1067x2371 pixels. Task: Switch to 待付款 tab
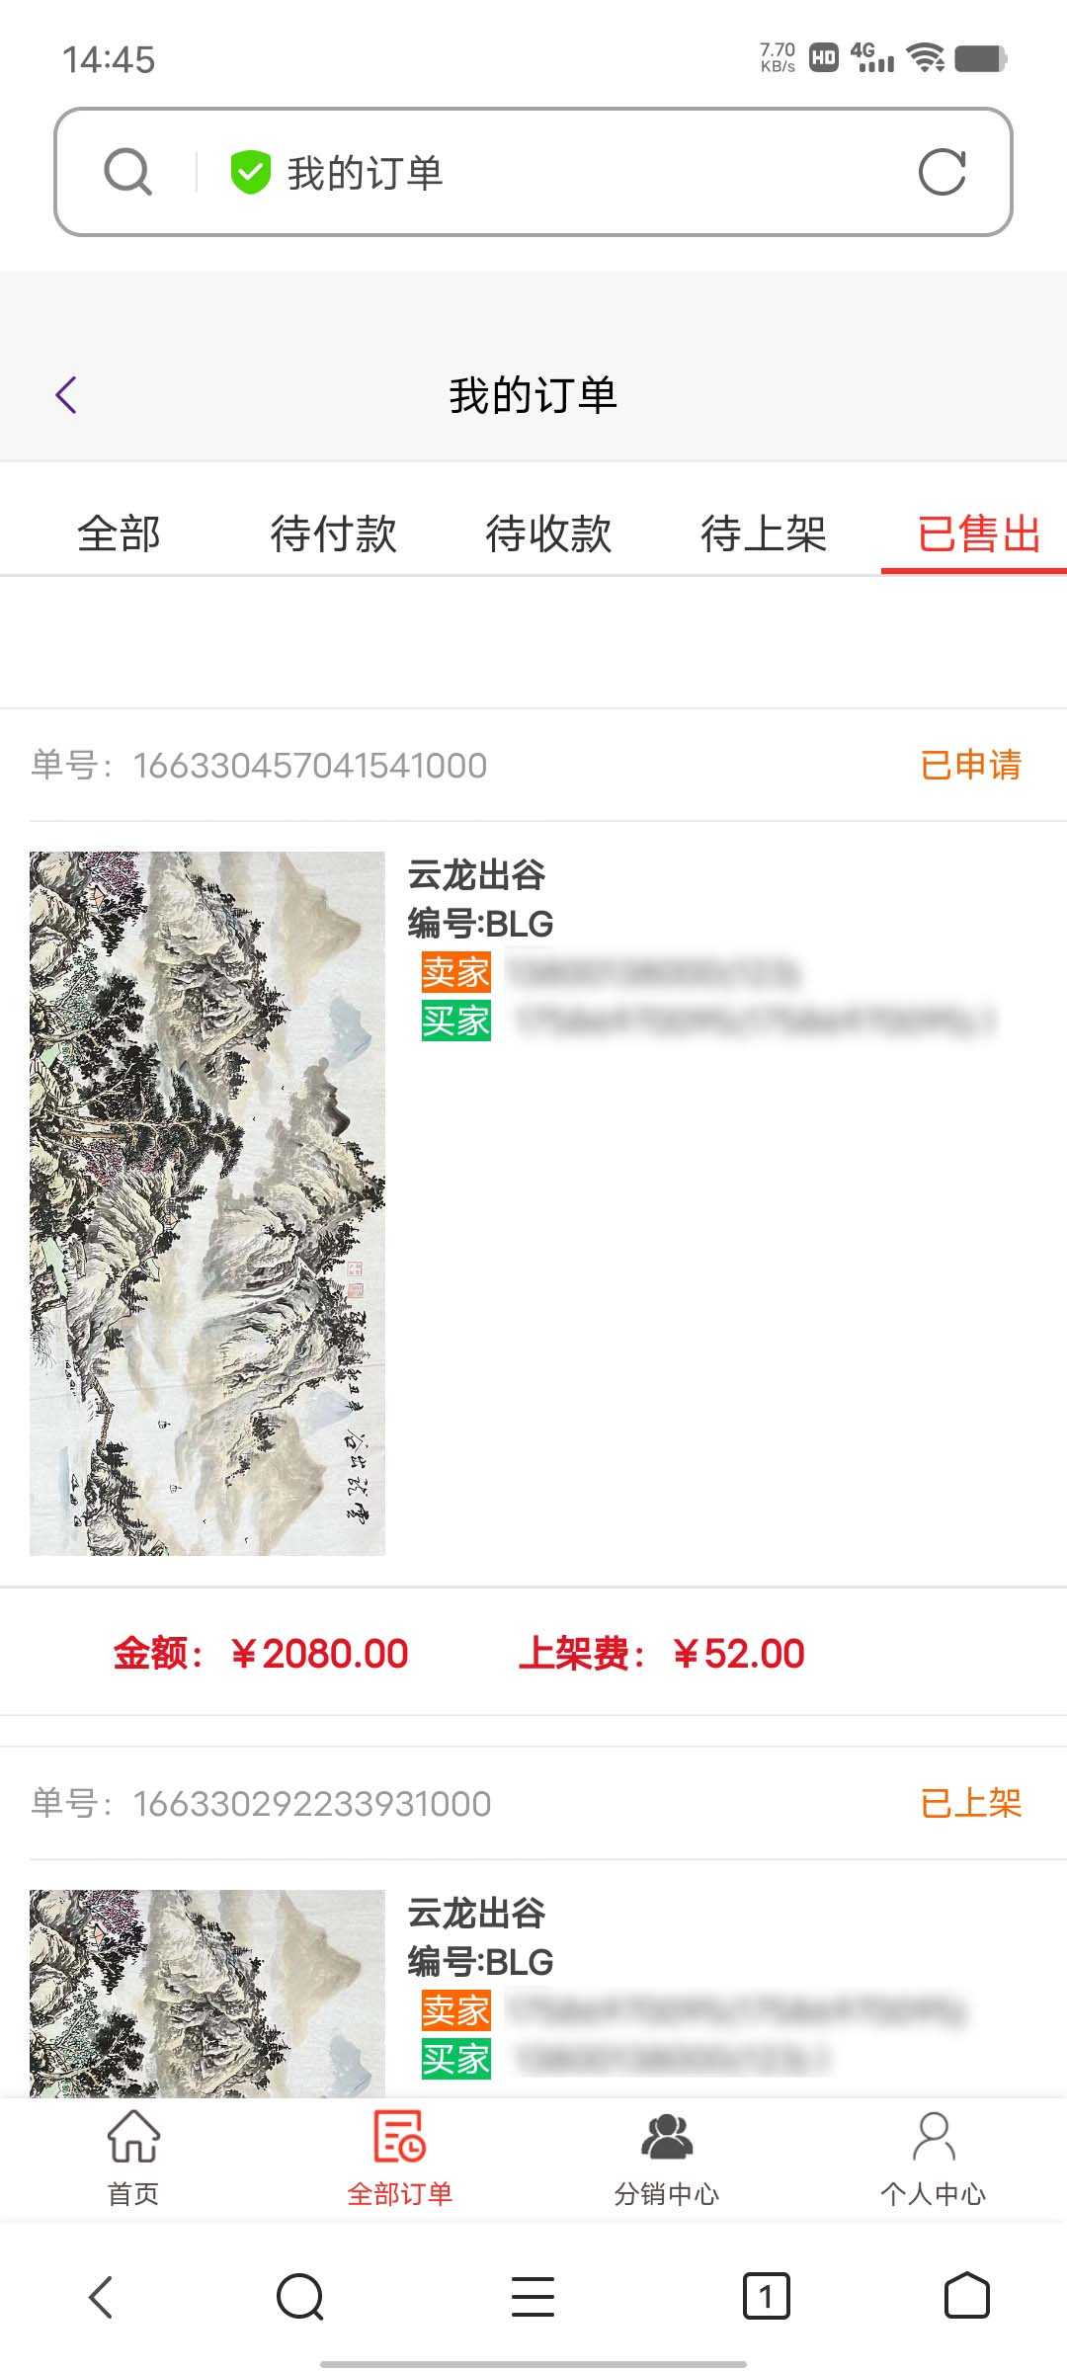pos(334,534)
